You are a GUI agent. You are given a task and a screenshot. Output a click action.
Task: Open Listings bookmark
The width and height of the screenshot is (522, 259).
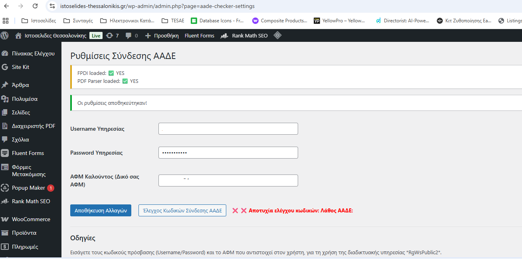(510, 21)
